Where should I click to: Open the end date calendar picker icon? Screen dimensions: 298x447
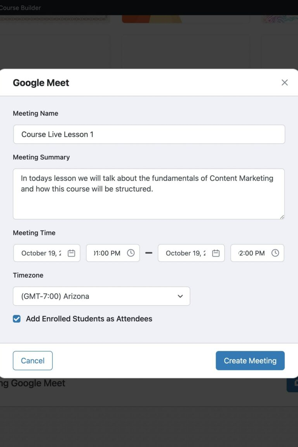pos(216,253)
